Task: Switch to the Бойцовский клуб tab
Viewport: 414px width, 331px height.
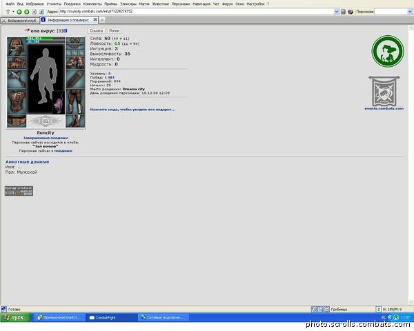Action: 20,21
